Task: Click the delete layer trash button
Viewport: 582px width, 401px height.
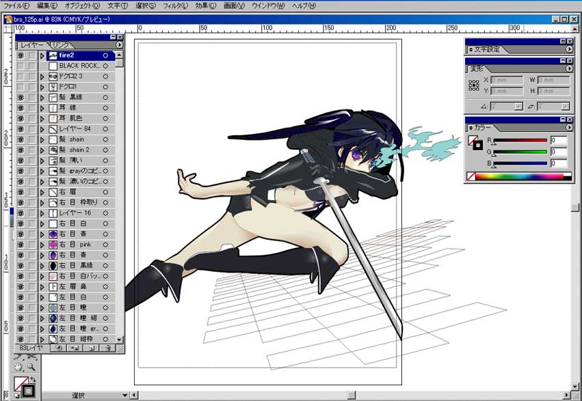Action: [107, 348]
